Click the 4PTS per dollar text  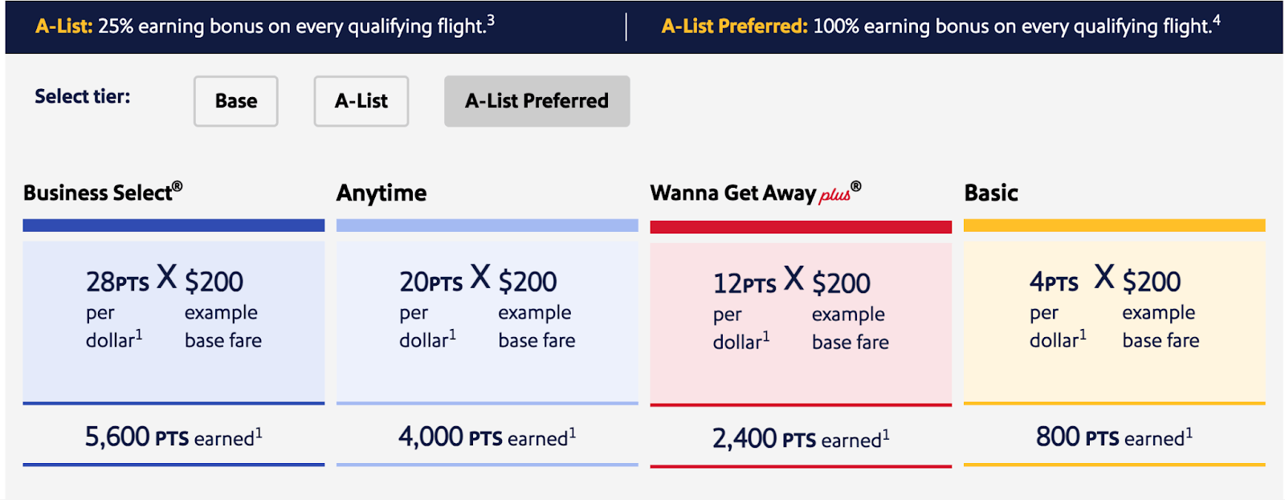coord(1054,282)
